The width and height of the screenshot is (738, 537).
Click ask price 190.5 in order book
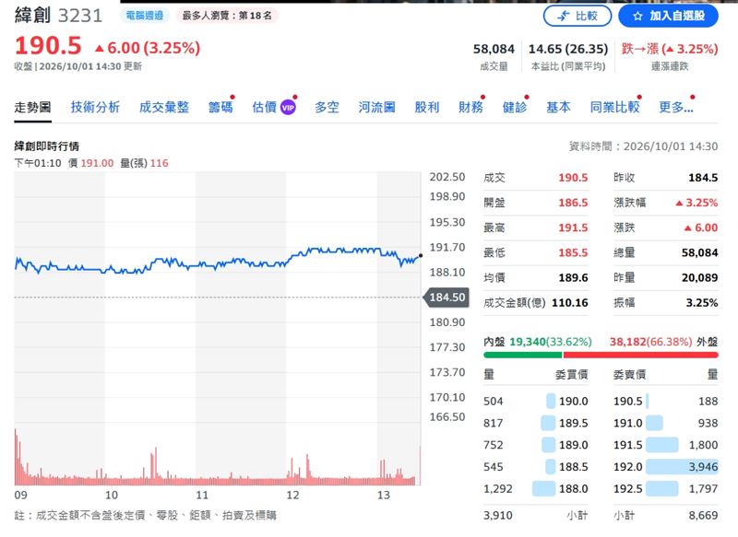coord(628,402)
